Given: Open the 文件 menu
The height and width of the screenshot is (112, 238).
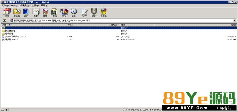Looking at the screenshot, I should tap(5, 5).
